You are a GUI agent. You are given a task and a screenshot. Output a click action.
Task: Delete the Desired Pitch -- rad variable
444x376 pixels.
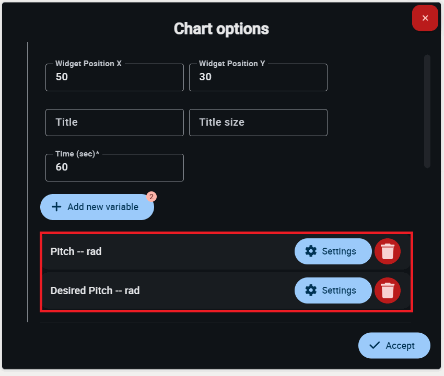387,290
